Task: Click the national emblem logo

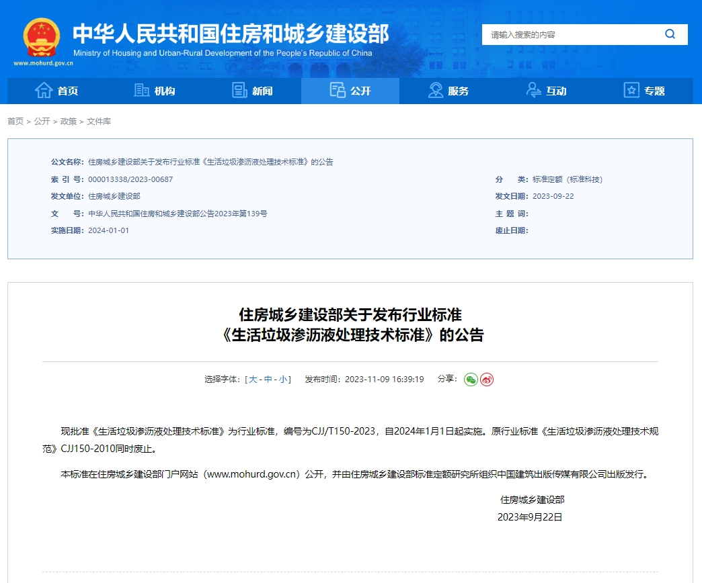Action: point(42,37)
